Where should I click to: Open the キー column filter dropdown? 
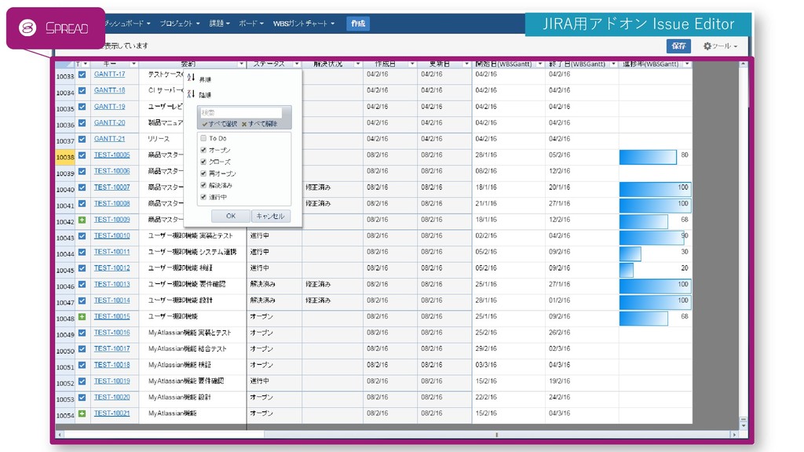(133, 64)
